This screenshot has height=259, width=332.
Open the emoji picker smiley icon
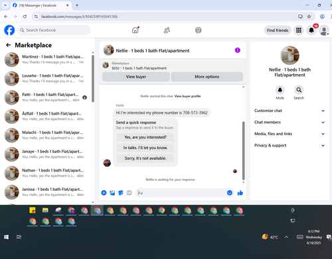230,193
